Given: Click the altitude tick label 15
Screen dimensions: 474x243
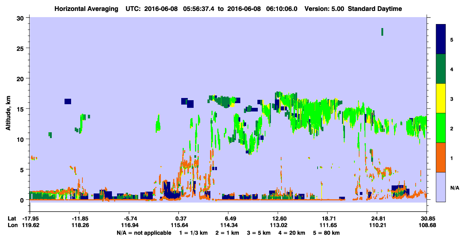Looking at the screenshot, I should (x=21, y=109).
